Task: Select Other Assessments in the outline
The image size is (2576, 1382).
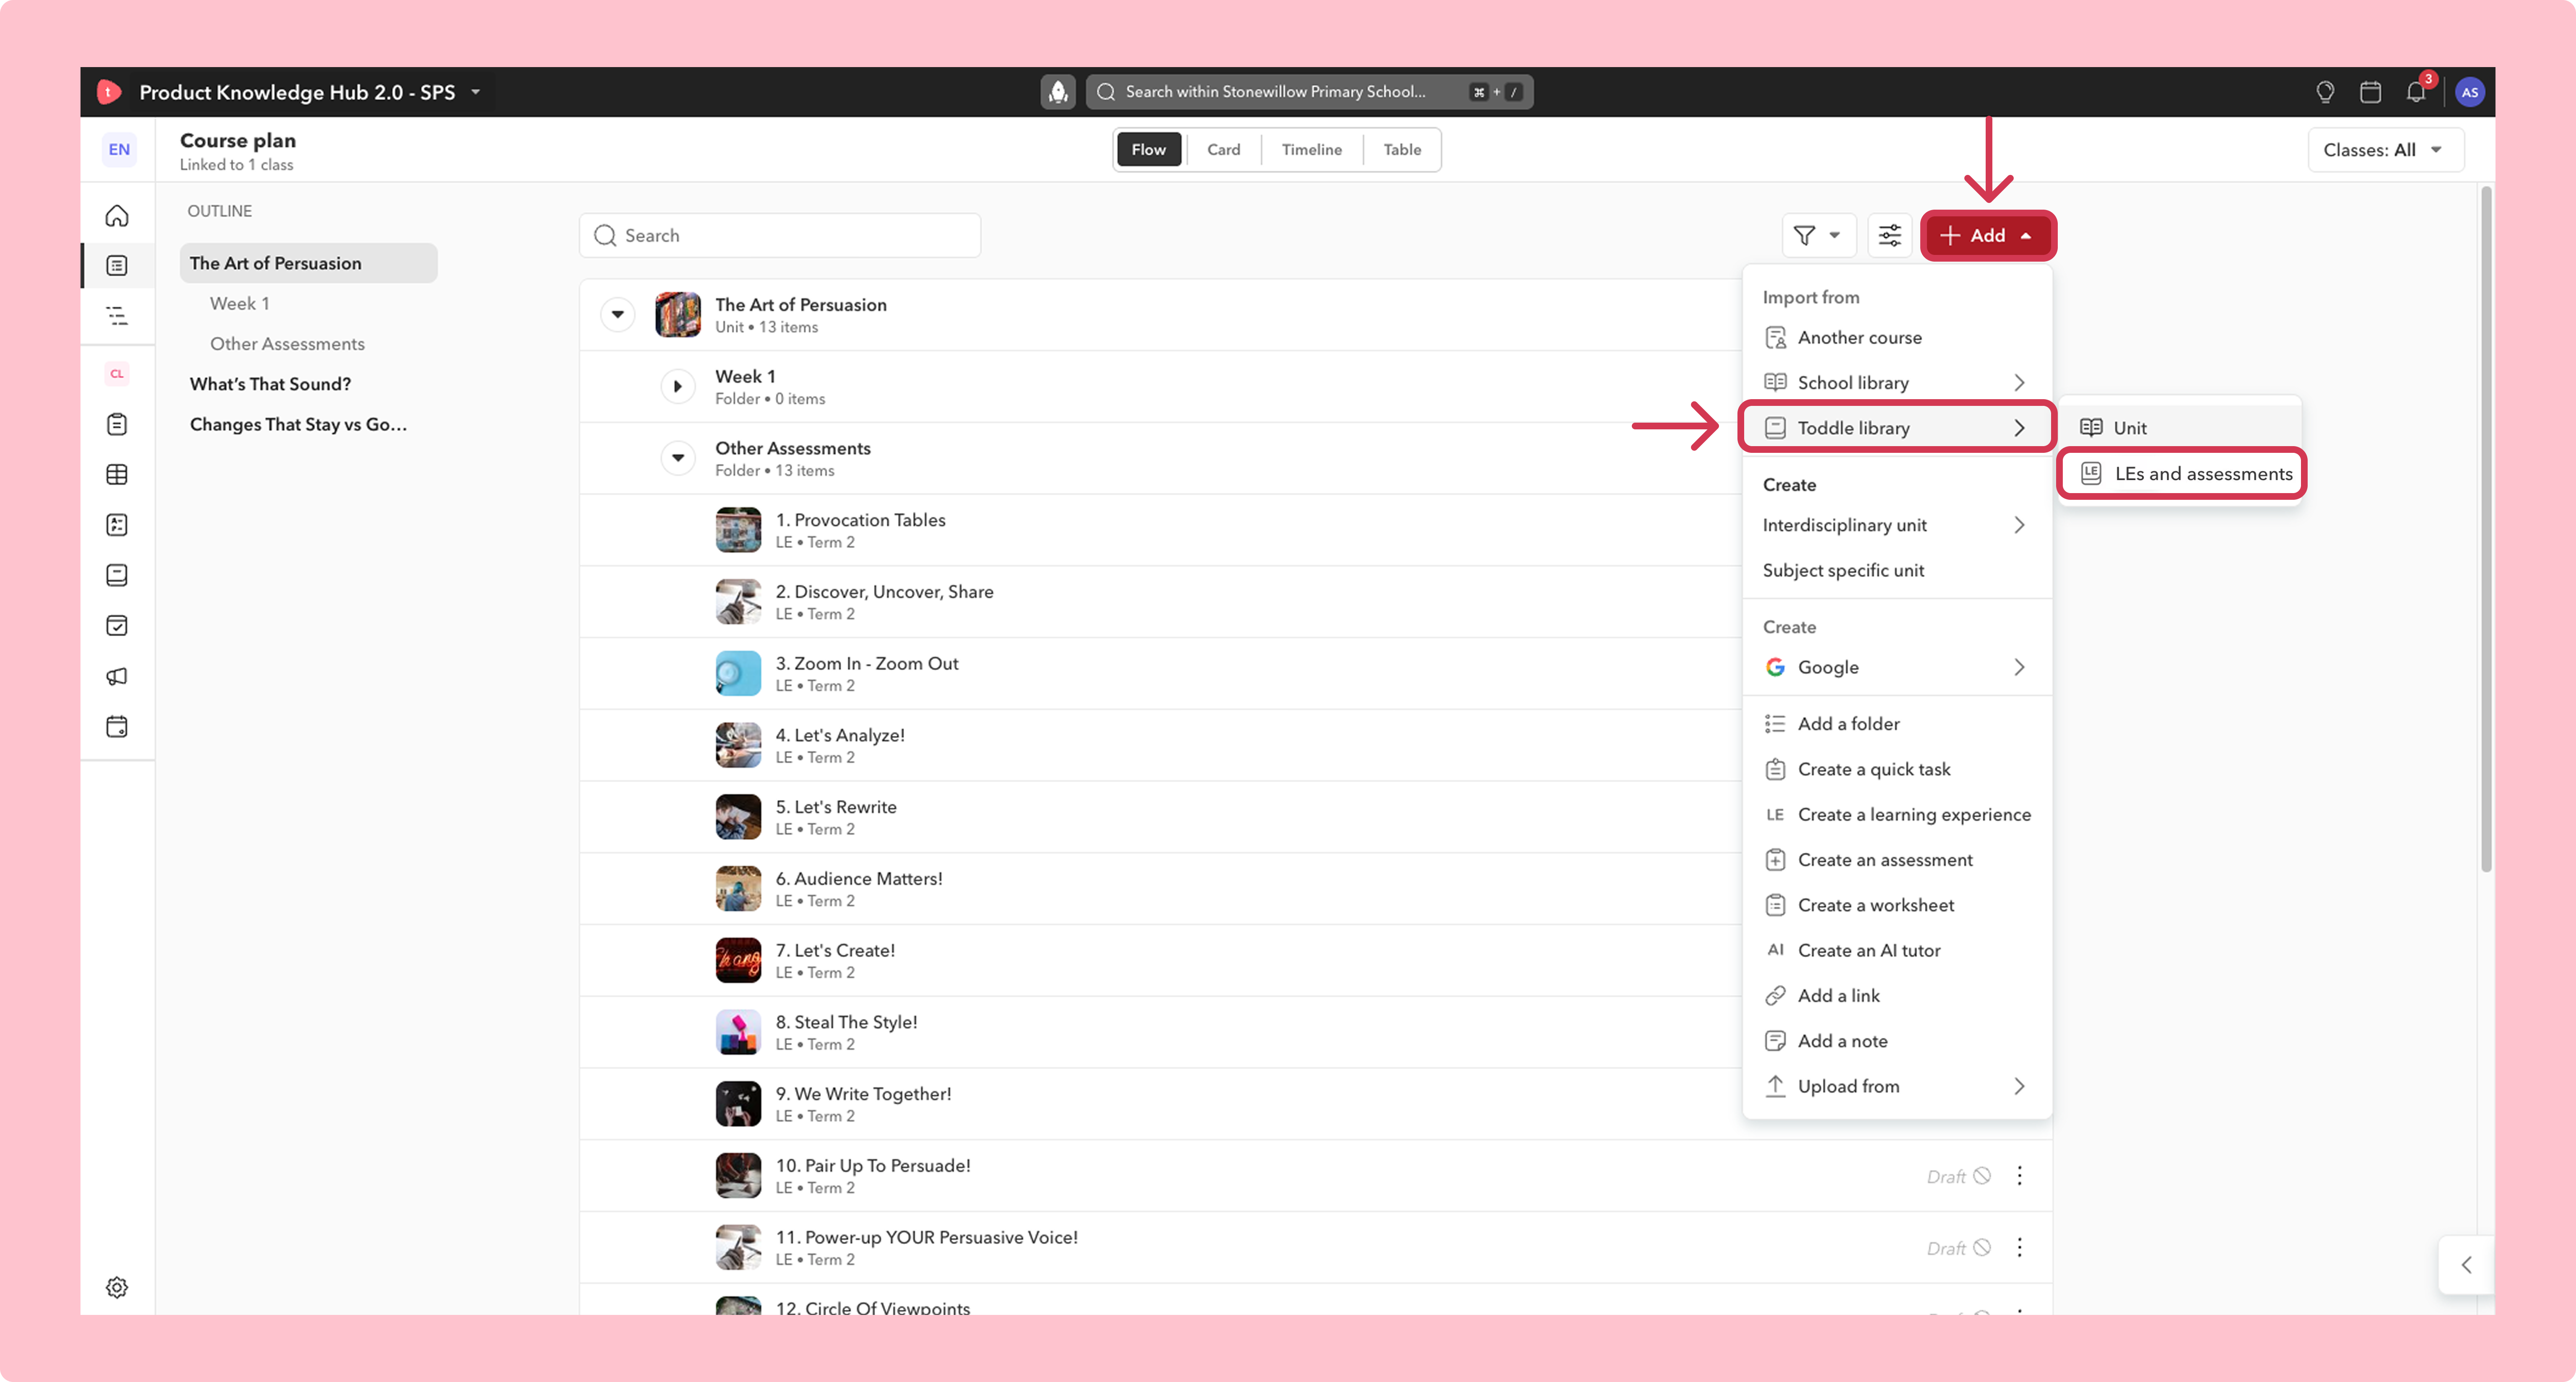Action: coord(287,344)
